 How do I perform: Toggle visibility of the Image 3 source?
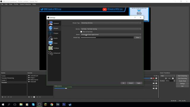tap(29, 78)
